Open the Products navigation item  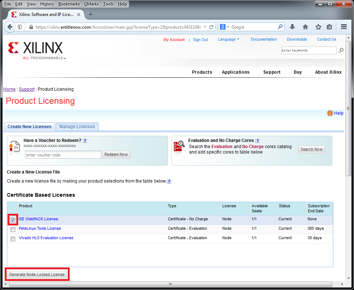click(x=202, y=72)
